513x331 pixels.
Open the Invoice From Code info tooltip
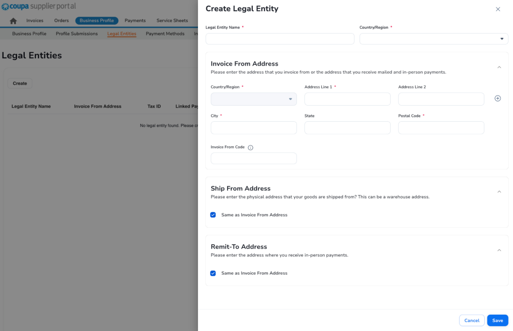[x=251, y=147]
